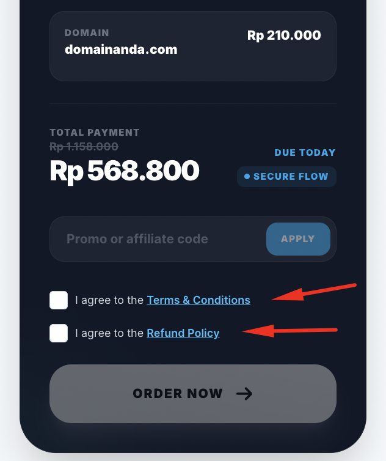Viewport: 386px width, 461px height.
Task: Click the "I agree to the" text before Refund Policy
Action: tap(109, 333)
